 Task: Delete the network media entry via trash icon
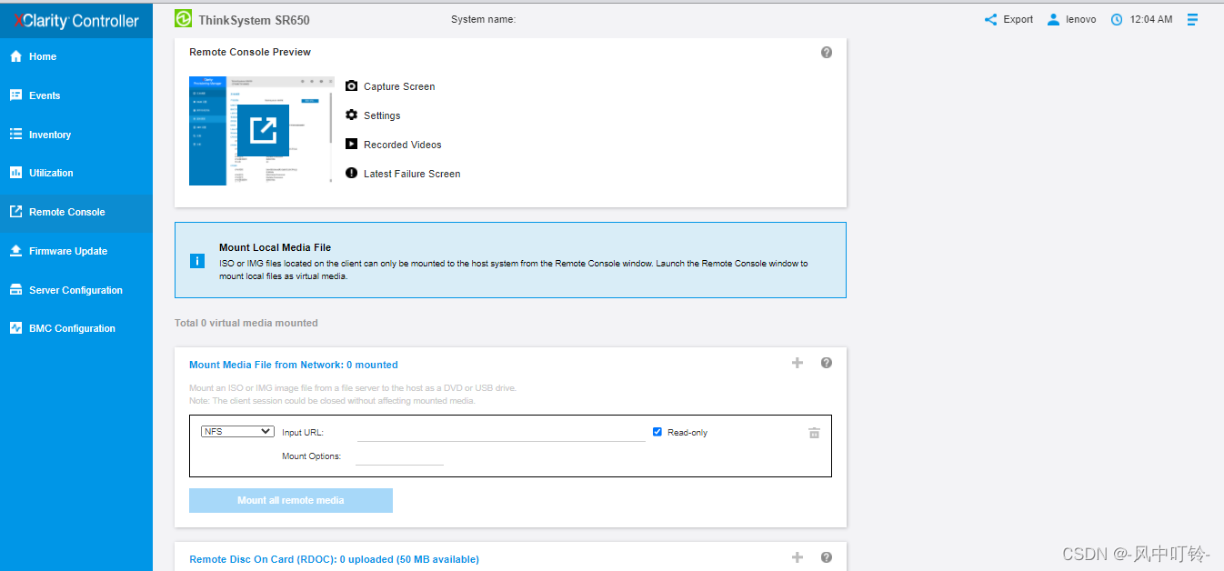coord(814,433)
